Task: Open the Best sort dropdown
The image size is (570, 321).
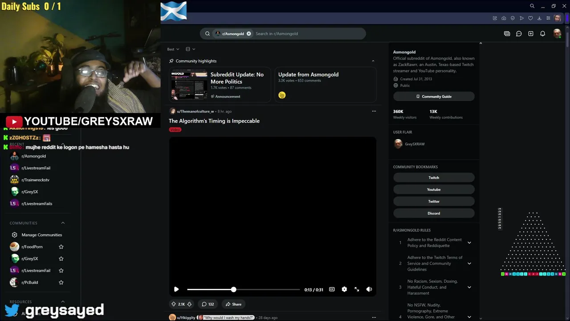Action: (x=173, y=49)
